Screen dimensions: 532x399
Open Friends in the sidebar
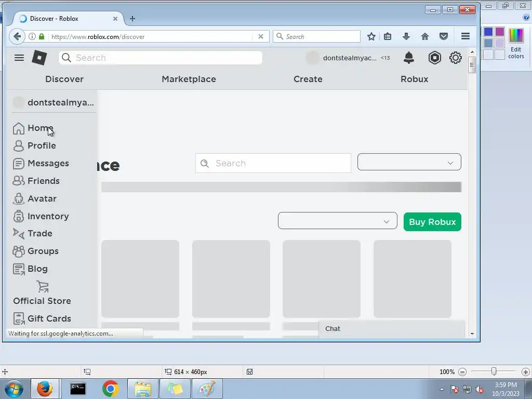[36, 181]
